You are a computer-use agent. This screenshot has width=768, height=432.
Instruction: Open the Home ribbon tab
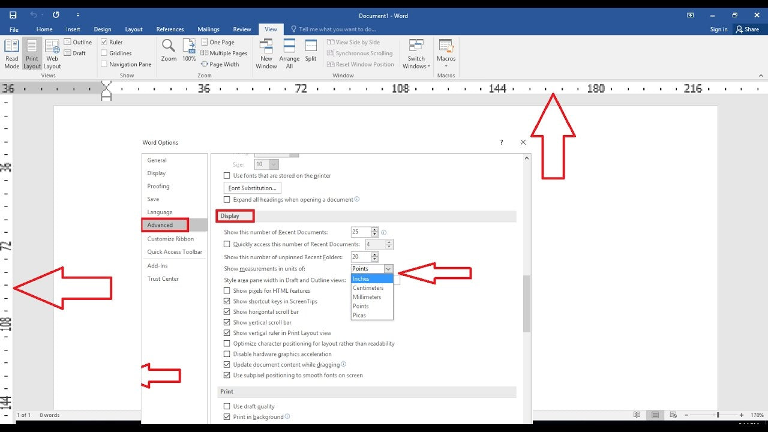pos(44,29)
